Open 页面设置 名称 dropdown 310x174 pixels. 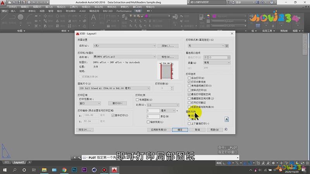(x=124, y=46)
